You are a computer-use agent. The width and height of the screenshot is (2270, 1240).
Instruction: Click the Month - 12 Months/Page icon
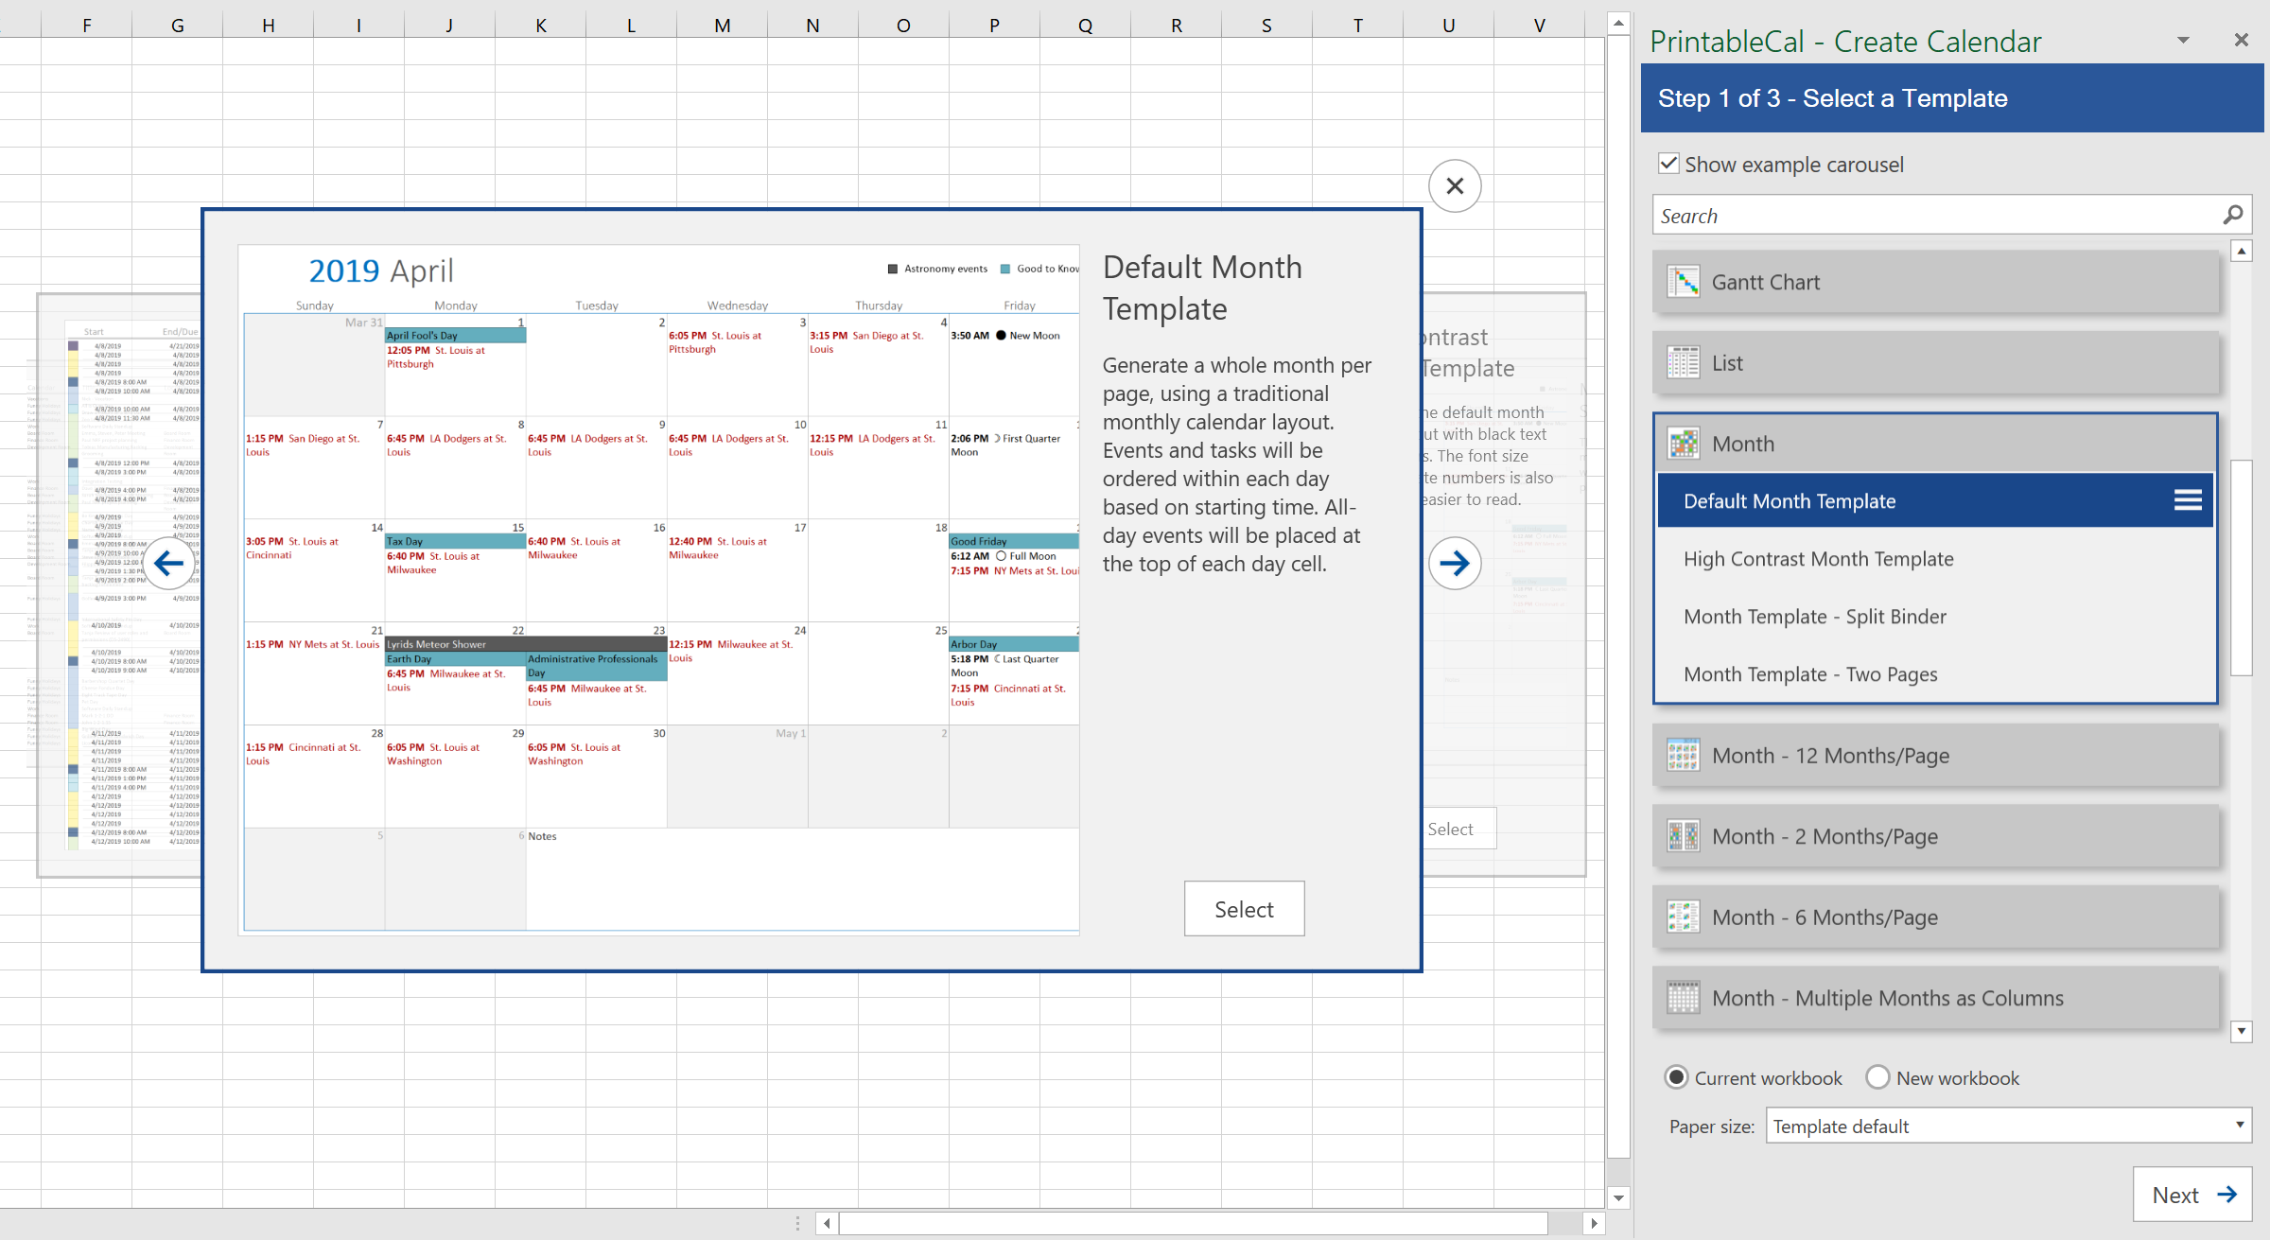pos(1683,756)
